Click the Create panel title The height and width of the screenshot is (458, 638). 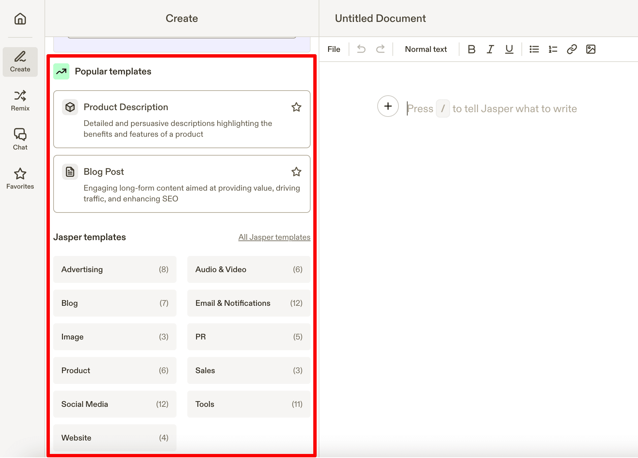pyautogui.click(x=182, y=18)
